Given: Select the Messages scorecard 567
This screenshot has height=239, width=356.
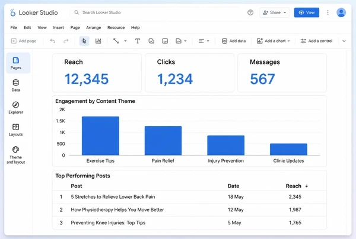Looking at the screenshot, I should click(282, 73).
